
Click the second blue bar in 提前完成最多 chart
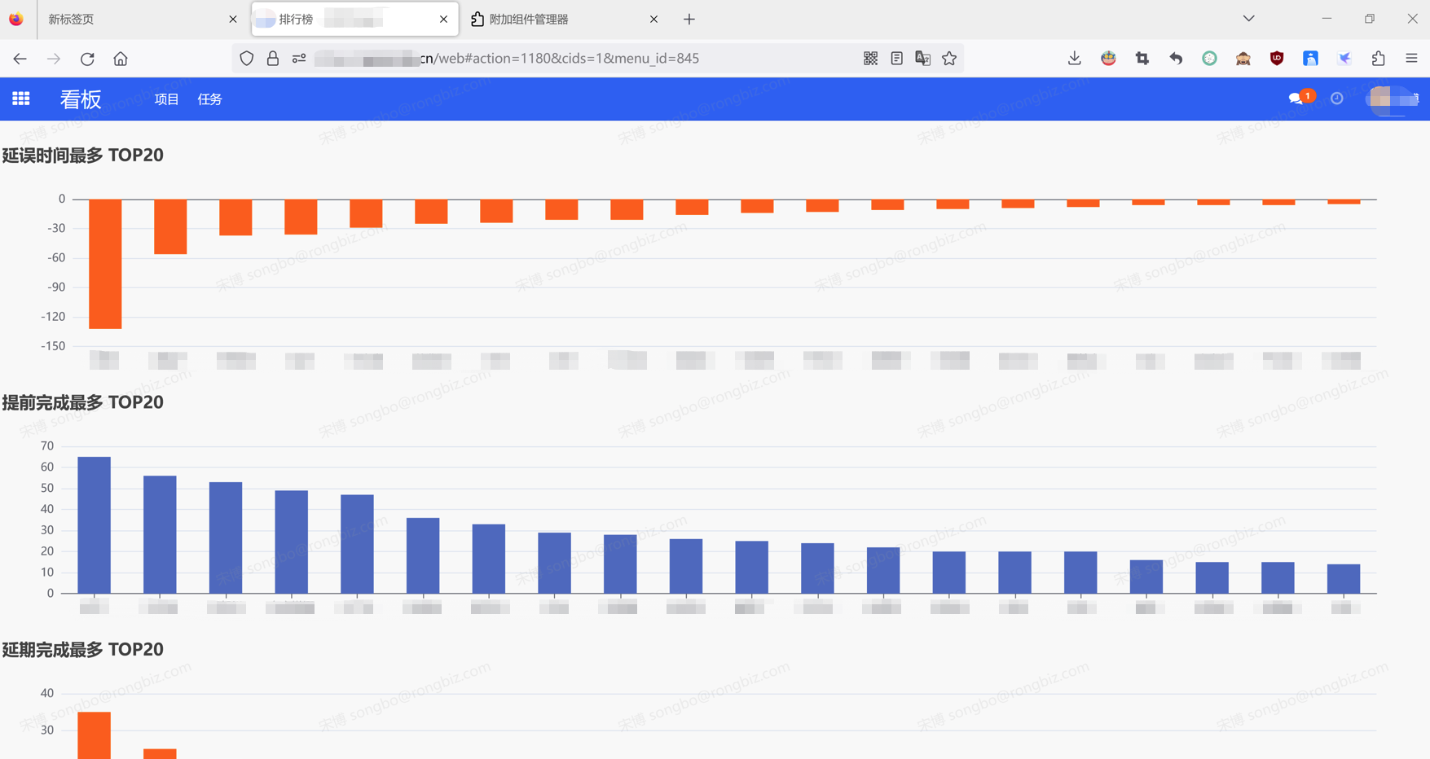point(160,535)
